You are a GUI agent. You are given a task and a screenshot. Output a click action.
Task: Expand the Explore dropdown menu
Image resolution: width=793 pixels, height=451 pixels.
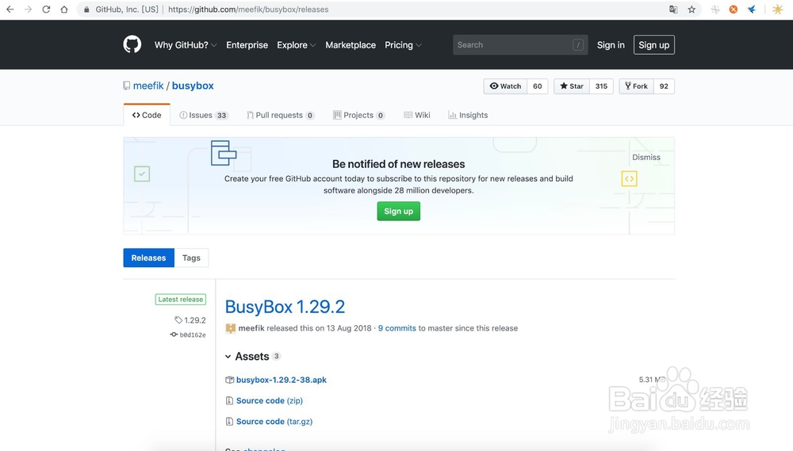pos(297,45)
